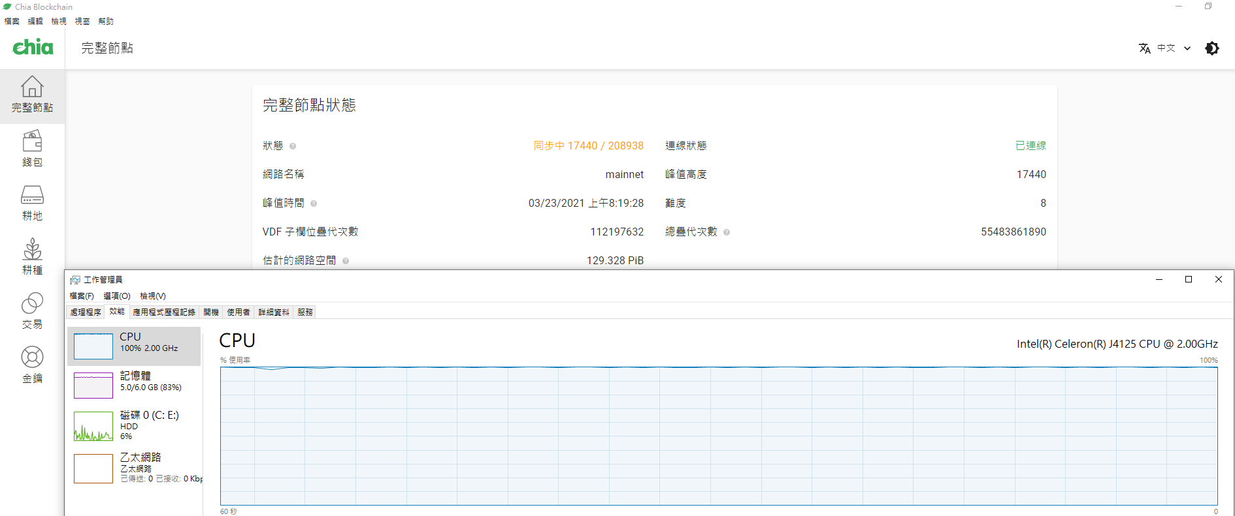Screen dimensions: 1235x516
Task: Click the 已連線 connection status text
Action: 1030,146
